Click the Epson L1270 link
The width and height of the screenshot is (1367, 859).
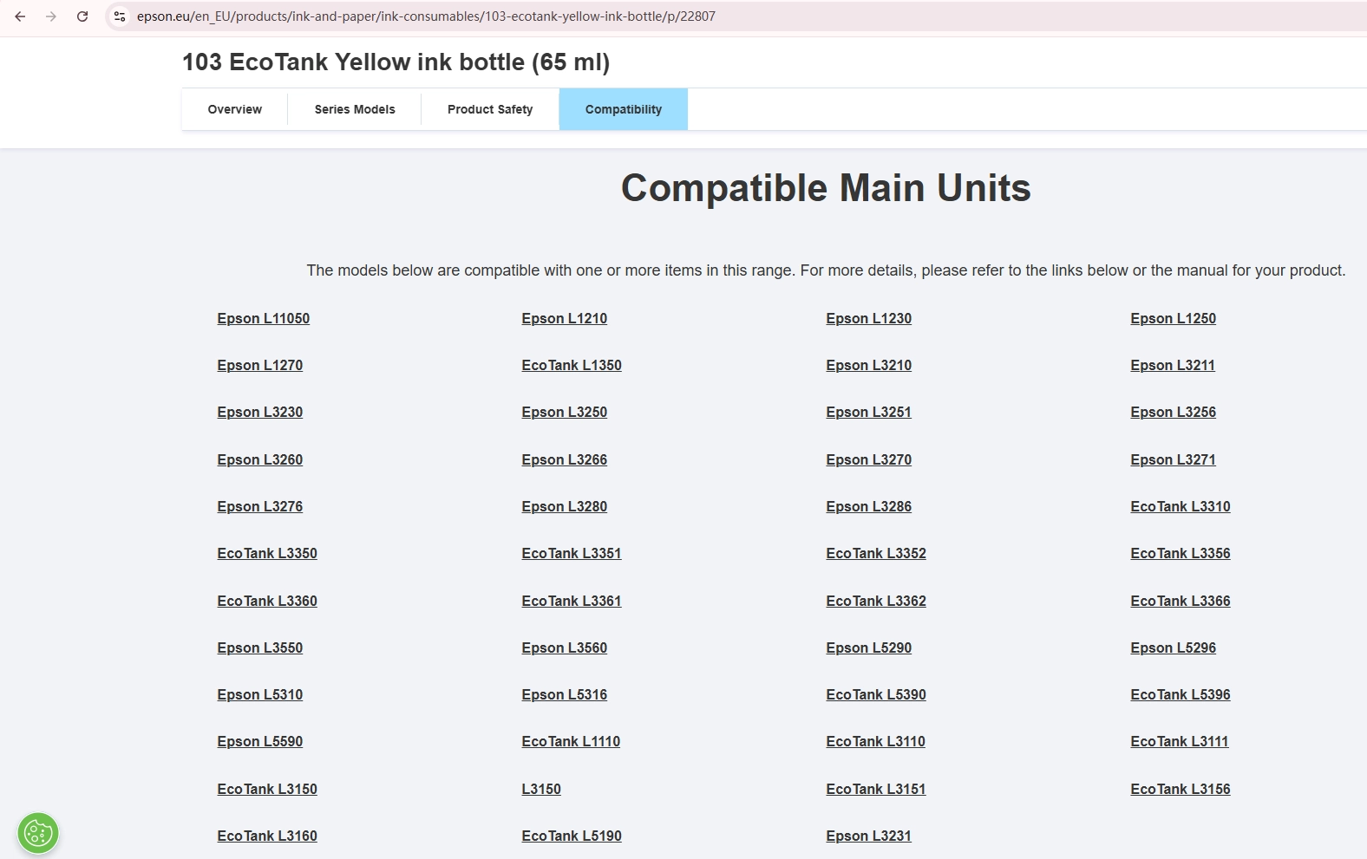pos(259,365)
